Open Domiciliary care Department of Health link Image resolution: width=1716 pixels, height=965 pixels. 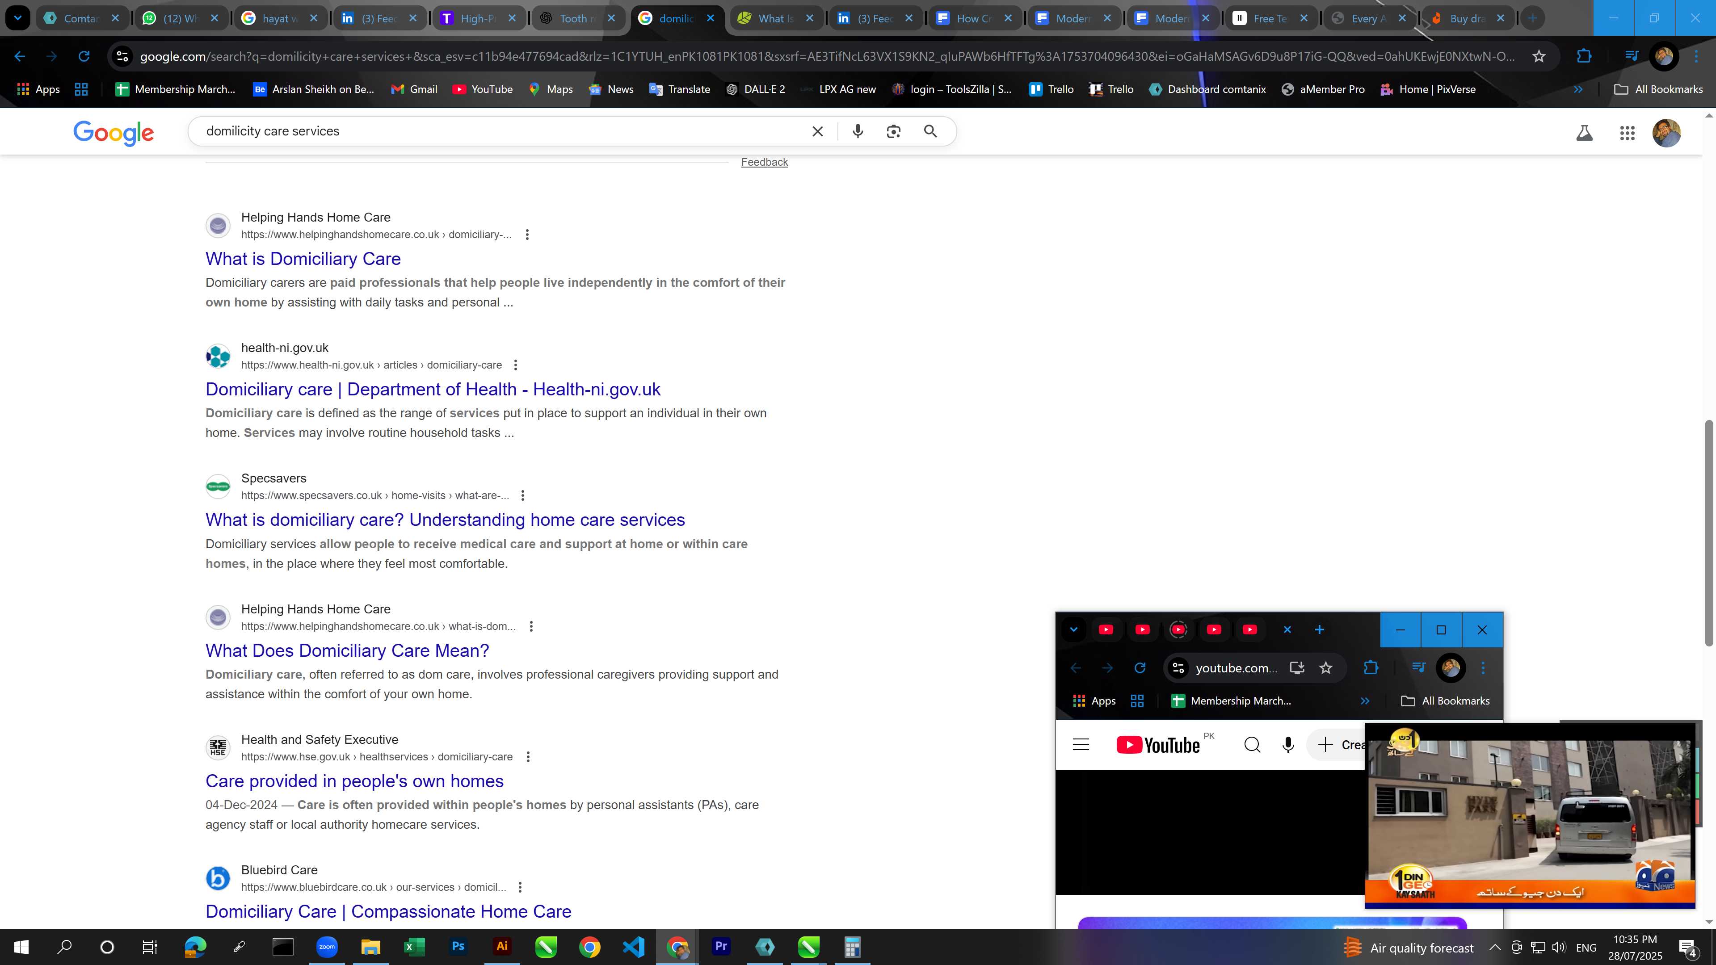point(433,390)
